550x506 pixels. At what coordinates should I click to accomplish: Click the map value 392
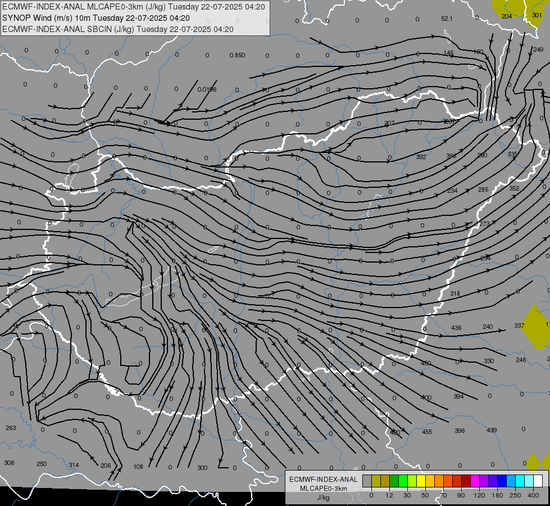(421, 157)
